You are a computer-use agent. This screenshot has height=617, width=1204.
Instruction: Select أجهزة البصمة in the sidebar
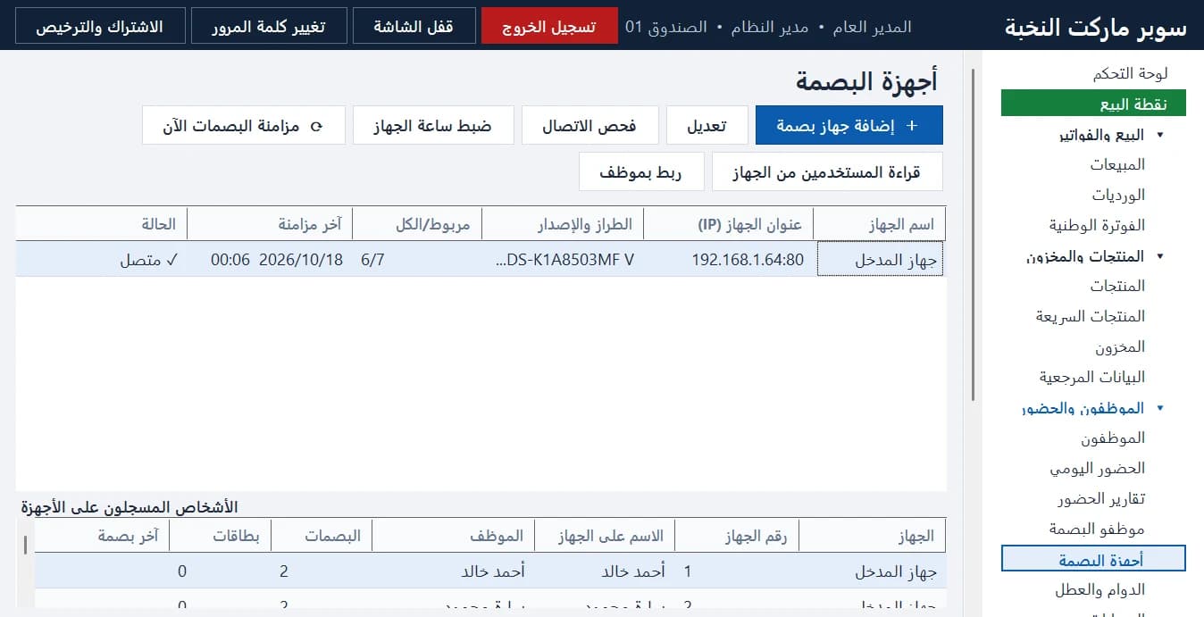tap(1093, 558)
